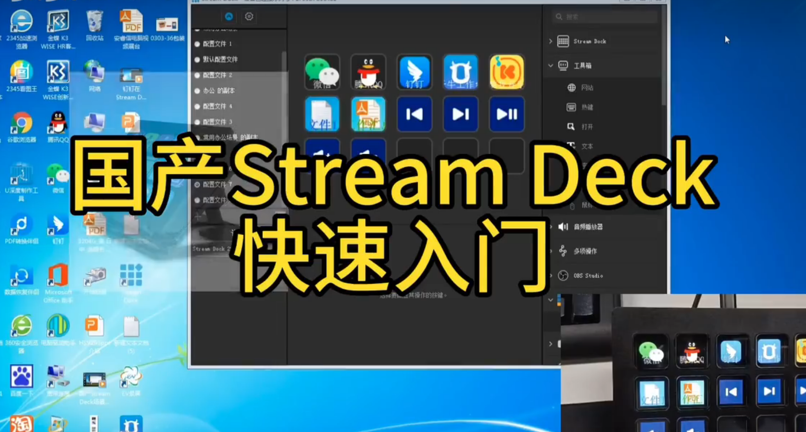Select the blue bull-head work app key
806x432 pixels.
coord(461,73)
